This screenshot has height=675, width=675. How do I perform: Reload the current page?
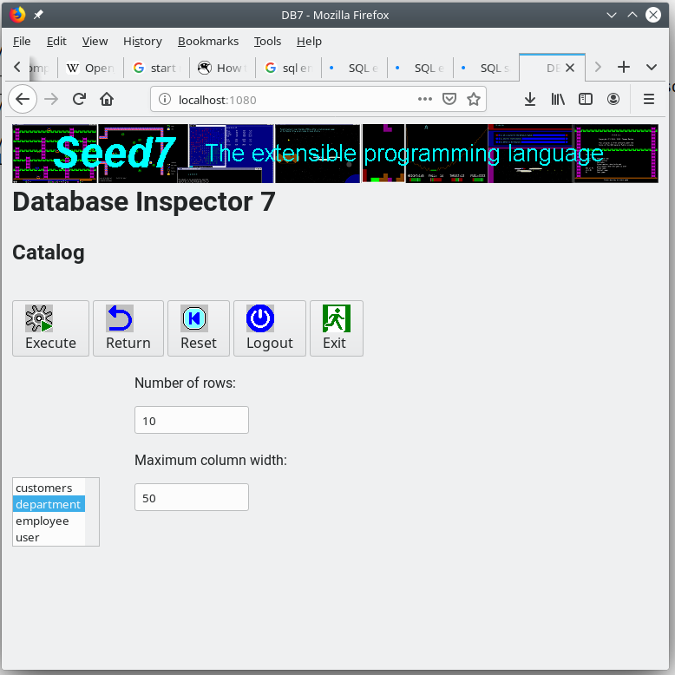click(x=79, y=100)
